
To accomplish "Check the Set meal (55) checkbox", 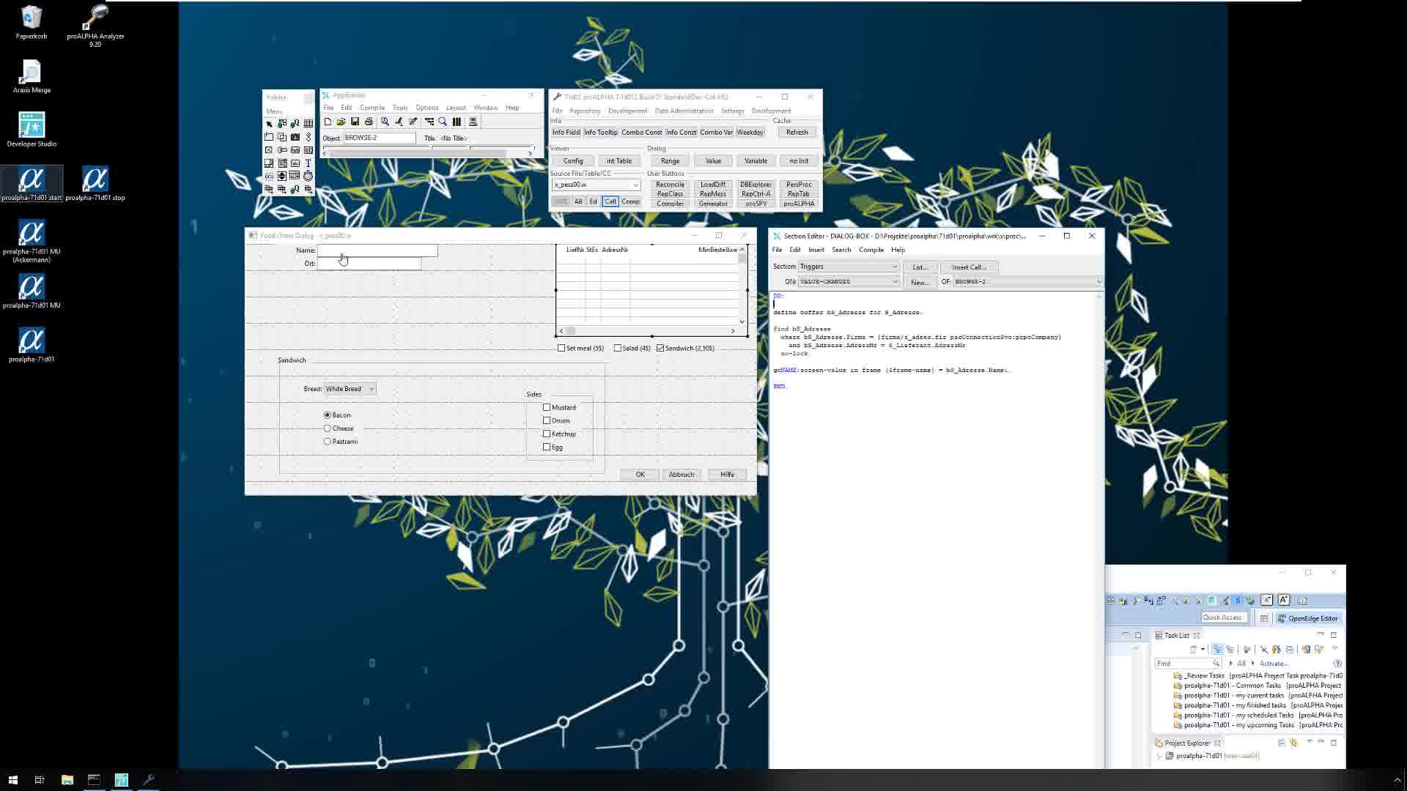I will point(561,348).
